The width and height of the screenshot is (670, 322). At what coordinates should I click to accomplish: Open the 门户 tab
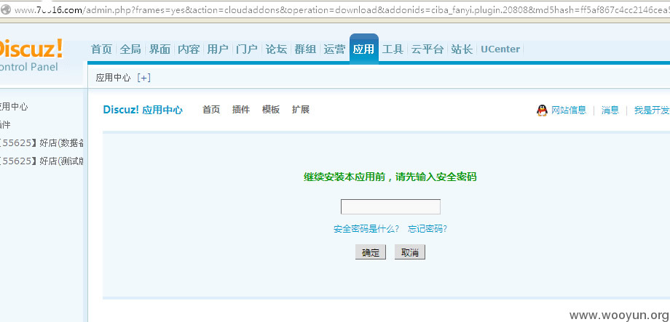click(x=247, y=49)
